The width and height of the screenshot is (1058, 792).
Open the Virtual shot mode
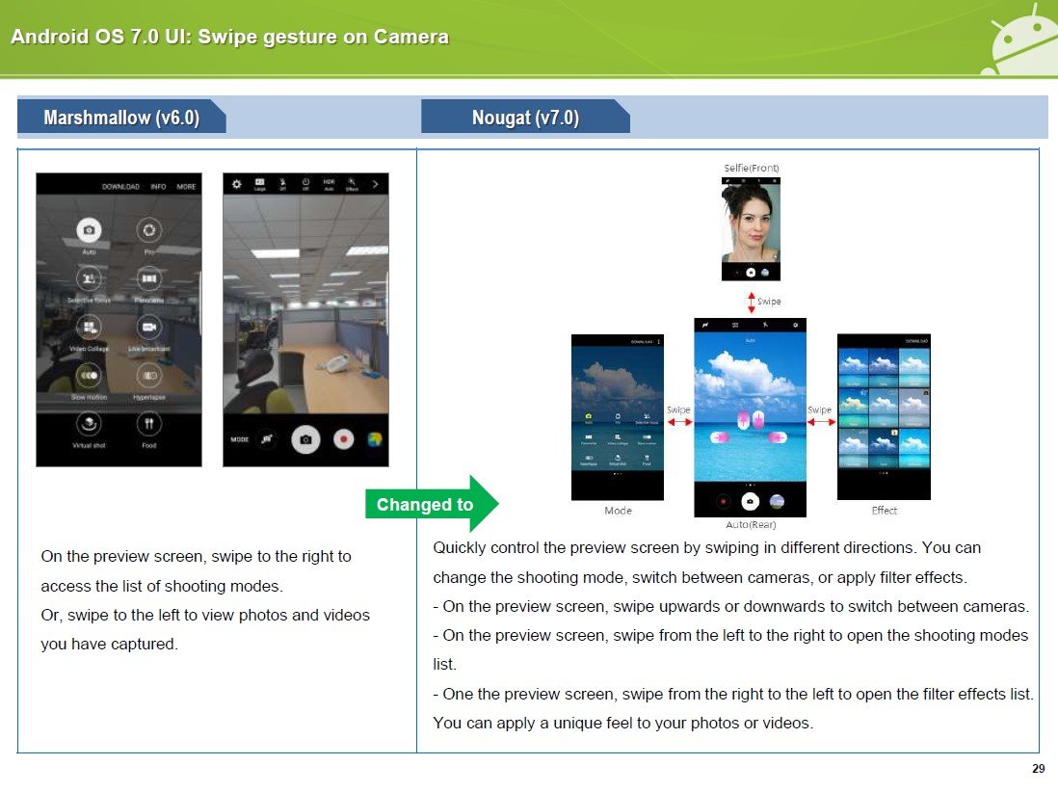pyautogui.click(x=89, y=424)
